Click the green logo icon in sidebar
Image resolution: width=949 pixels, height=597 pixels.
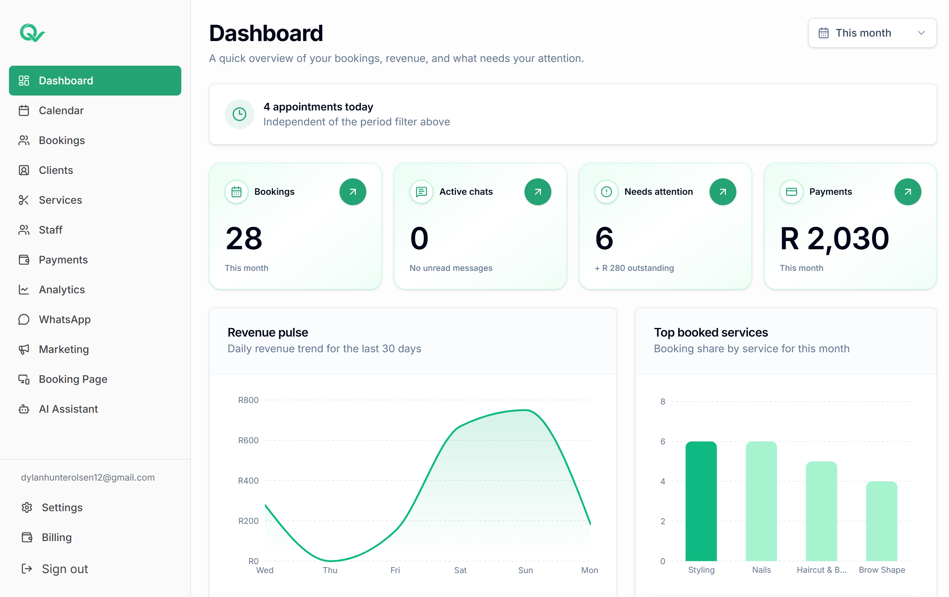(x=32, y=33)
